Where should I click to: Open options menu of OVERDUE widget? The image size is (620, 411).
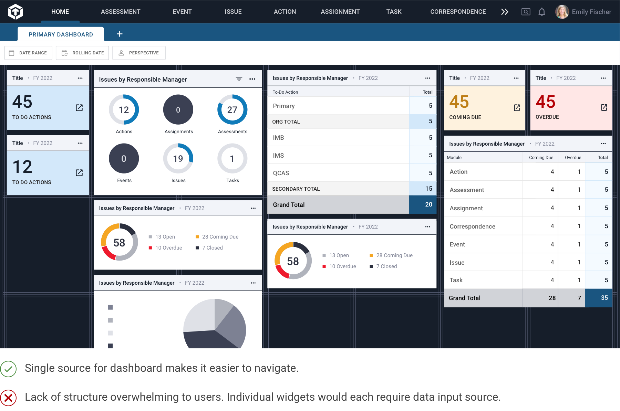(603, 78)
